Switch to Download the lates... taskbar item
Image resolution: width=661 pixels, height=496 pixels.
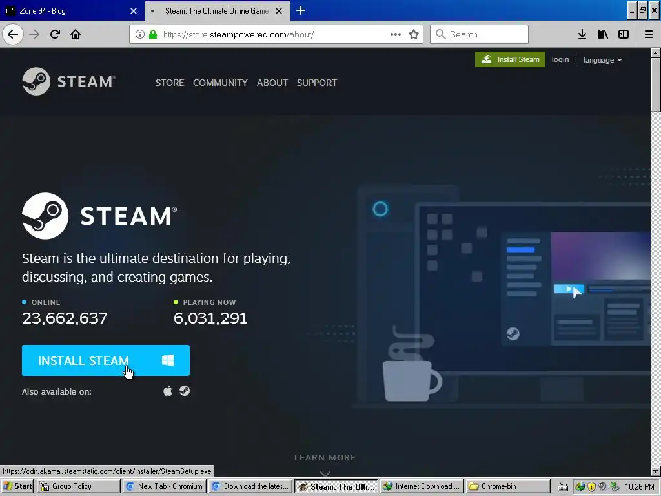pos(250,486)
